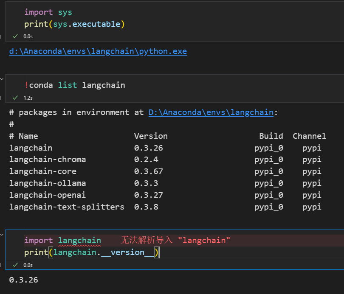Click the success checkmark beside 1.2s
344x294 pixels.
tap(15, 98)
